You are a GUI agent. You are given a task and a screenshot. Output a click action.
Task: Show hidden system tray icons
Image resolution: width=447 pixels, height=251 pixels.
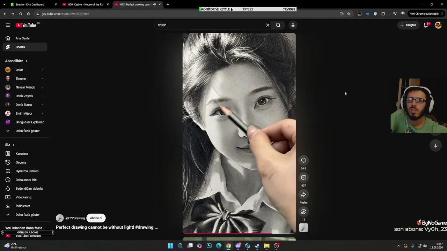(x=398, y=246)
